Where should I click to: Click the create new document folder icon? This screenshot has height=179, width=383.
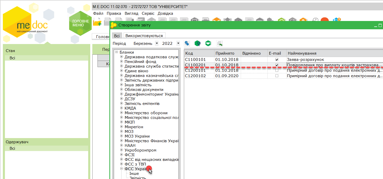click(x=97, y=22)
